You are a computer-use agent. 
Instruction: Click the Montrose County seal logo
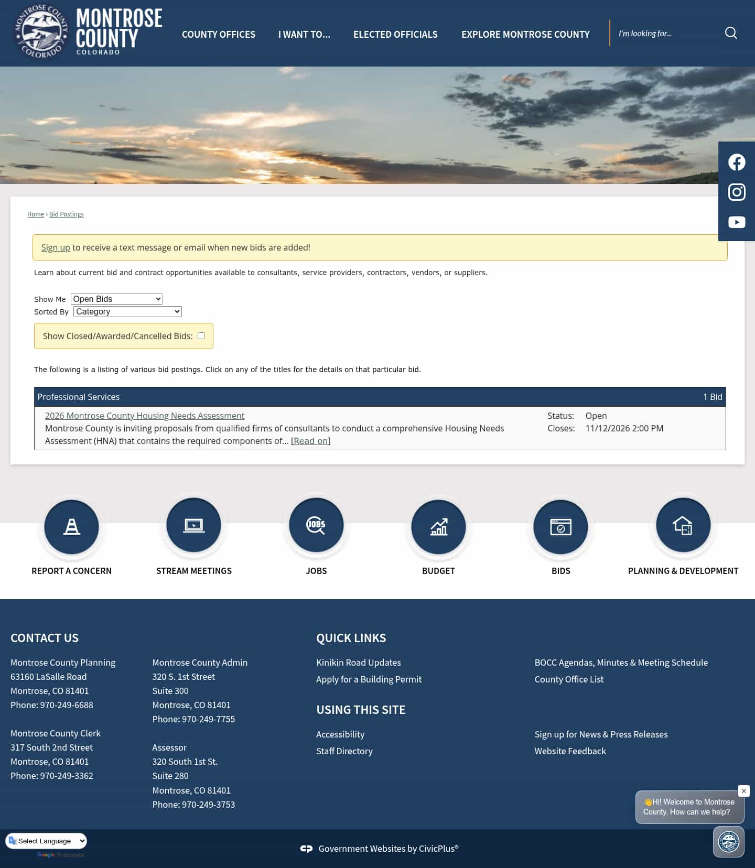coord(41,31)
